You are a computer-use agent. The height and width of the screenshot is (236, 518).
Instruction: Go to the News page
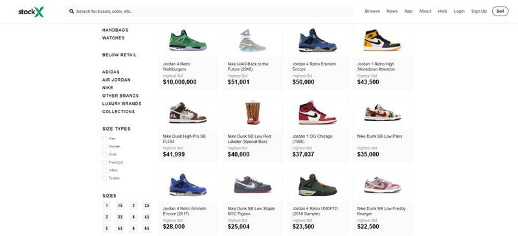(392, 11)
